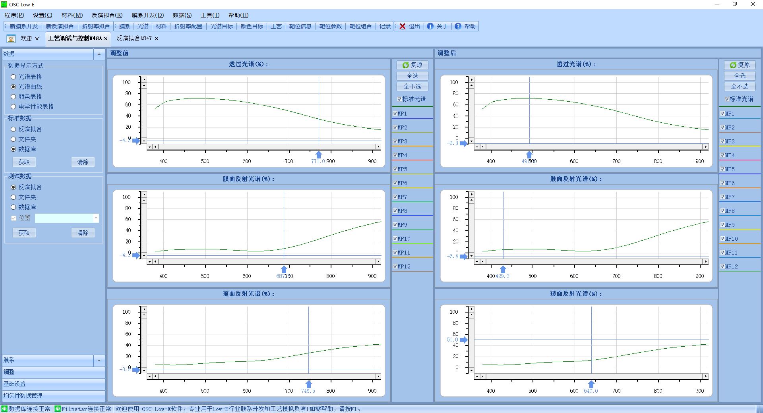Click the 771.0 wavelength cursor arrow marker
Screen dimensions: 763x413
[x=318, y=154]
